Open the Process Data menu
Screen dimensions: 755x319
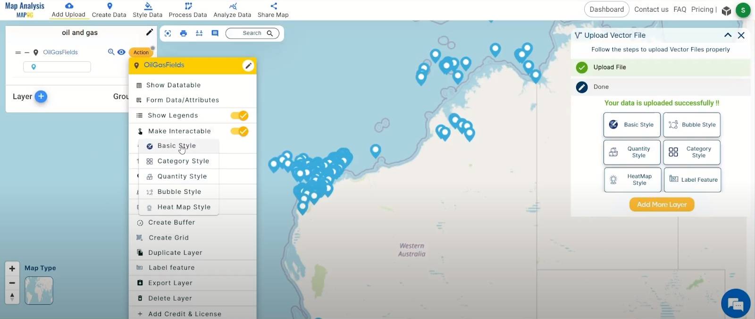point(188,10)
